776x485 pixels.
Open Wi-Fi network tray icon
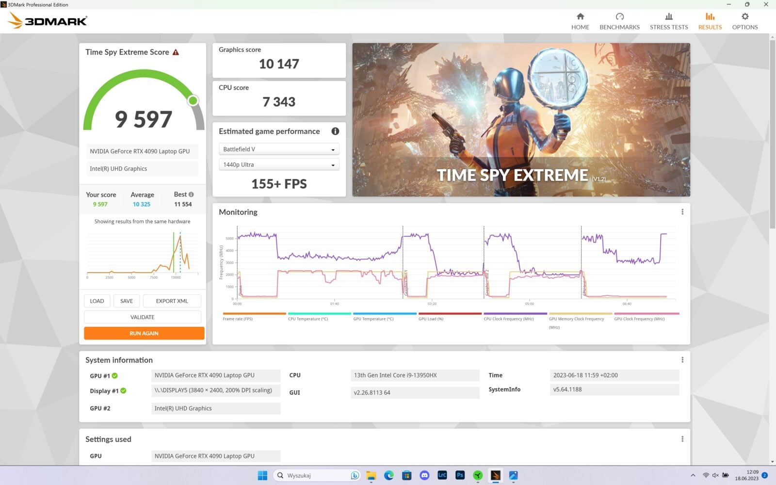[706, 475]
